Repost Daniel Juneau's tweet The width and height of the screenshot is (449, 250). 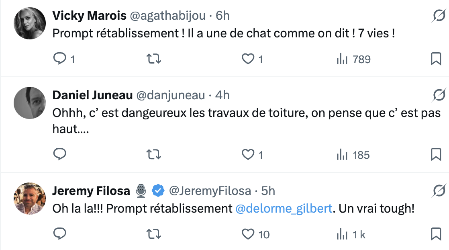(153, 154)
